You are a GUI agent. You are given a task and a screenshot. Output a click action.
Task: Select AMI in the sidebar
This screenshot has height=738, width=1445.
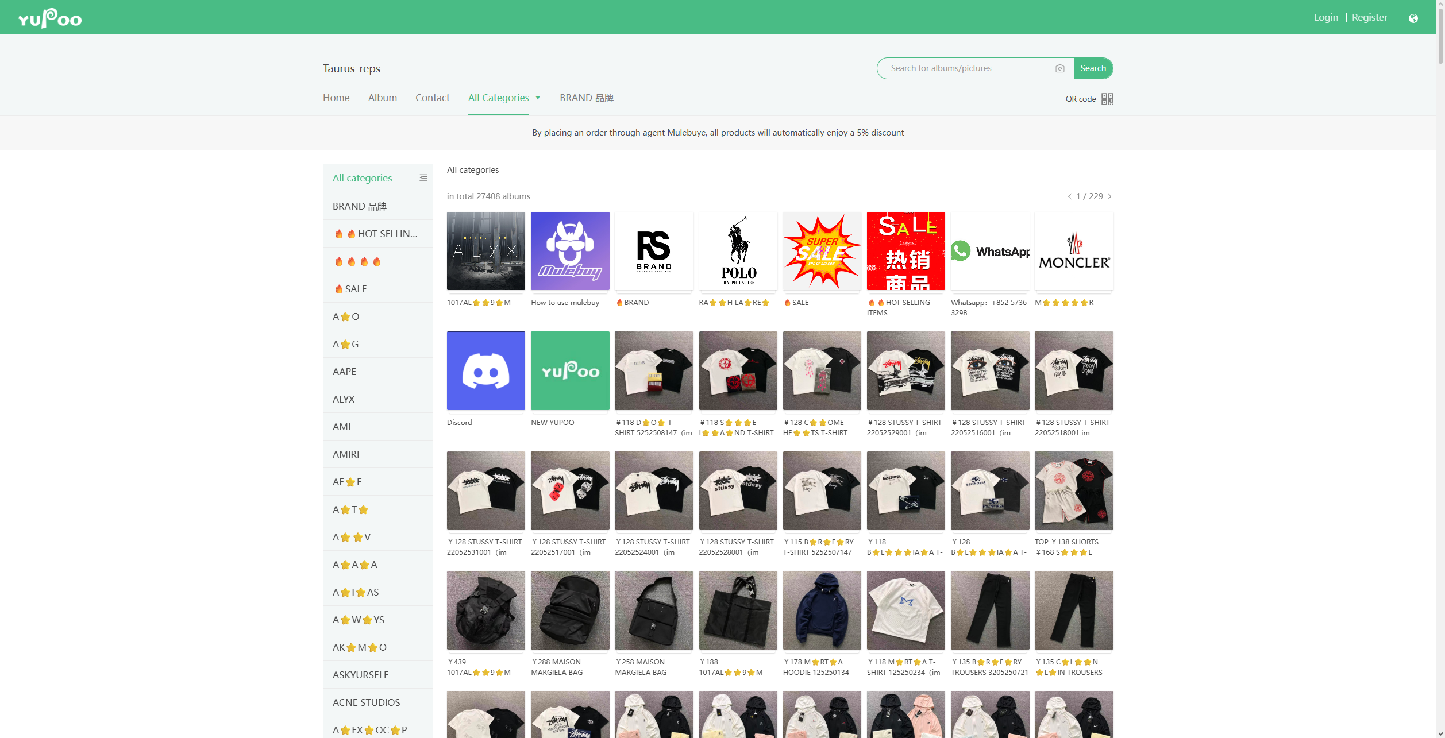[x=378, y=427]
